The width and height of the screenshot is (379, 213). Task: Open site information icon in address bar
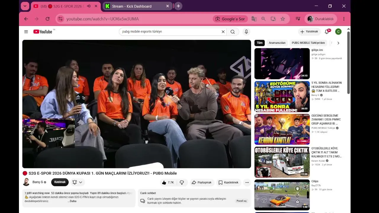click(x=60, y=19)
